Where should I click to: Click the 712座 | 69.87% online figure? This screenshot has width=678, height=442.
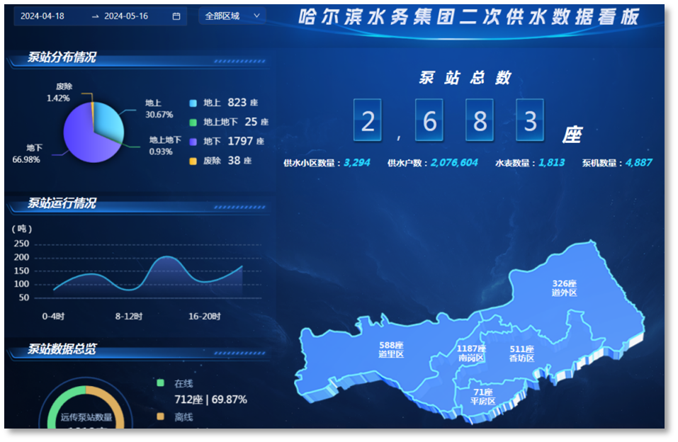pyautogui.click(x=210, y=399)
